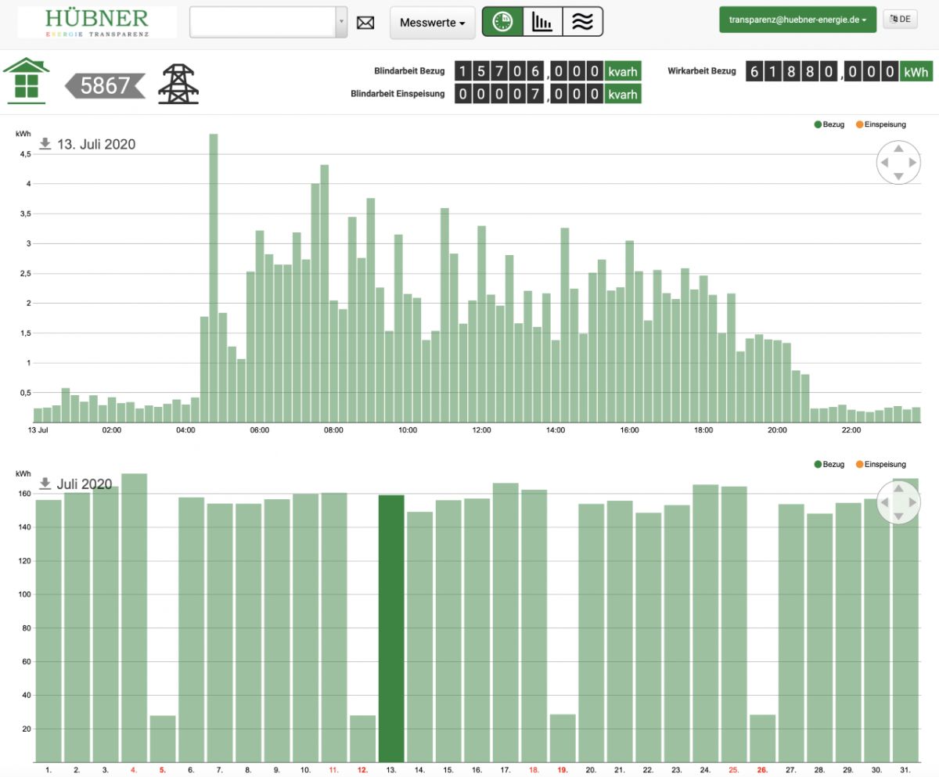Pan the monthly chart left with arrow
The width and height of the screenshot is (939, 777).
884,502
